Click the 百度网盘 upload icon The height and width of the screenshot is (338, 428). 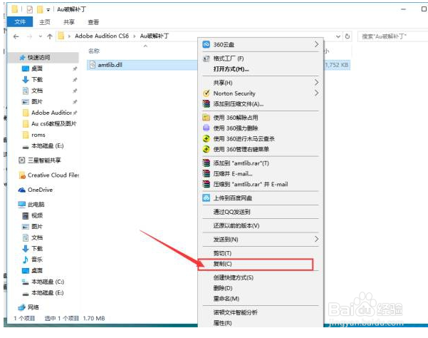coord(206,198)
